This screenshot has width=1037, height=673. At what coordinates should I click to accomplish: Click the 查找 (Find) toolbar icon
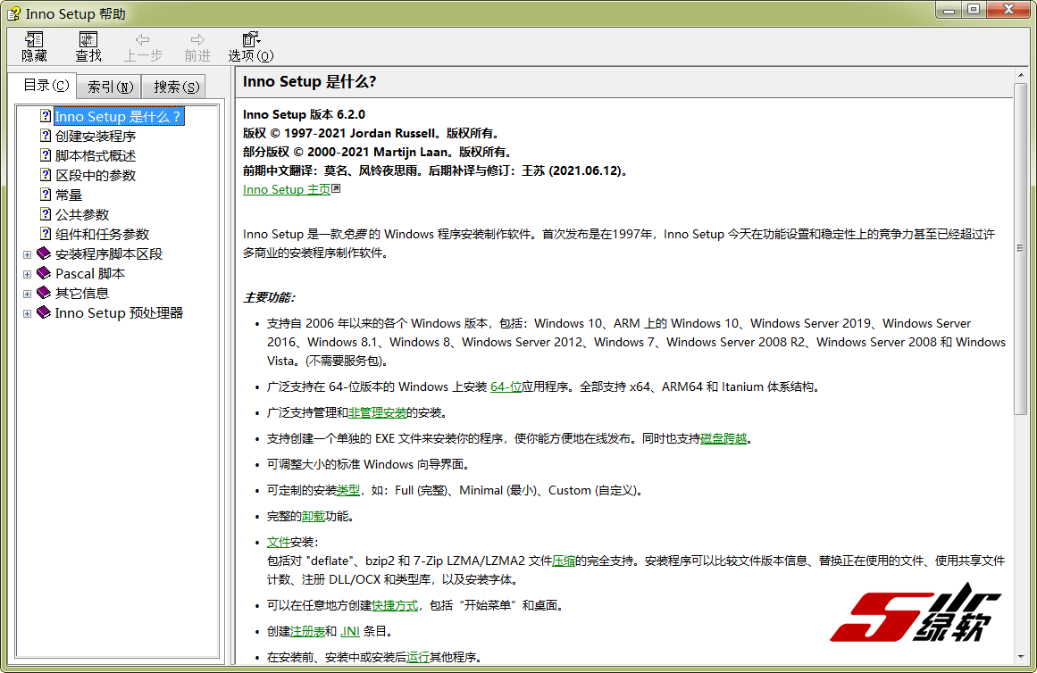point(88,46)
